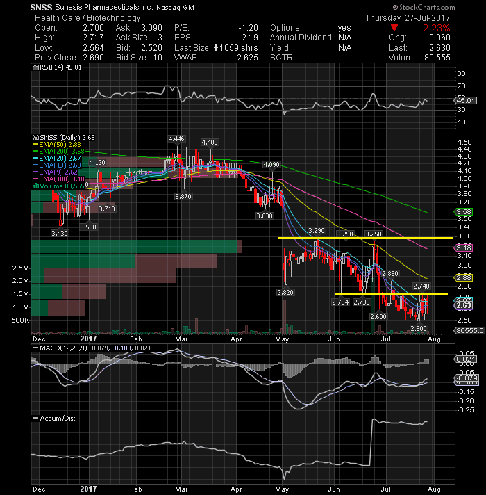Click the candlestick icon before SNSS (Daily)
Screen dimensions: 486x495
pyautogui.click(x=35, y=138)
